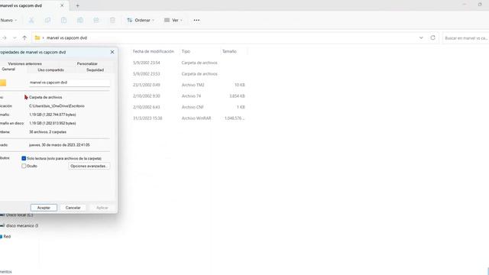Click the forward navigation arrow
The height and width of the screenshot is (275, 489).
pos(5,37)
